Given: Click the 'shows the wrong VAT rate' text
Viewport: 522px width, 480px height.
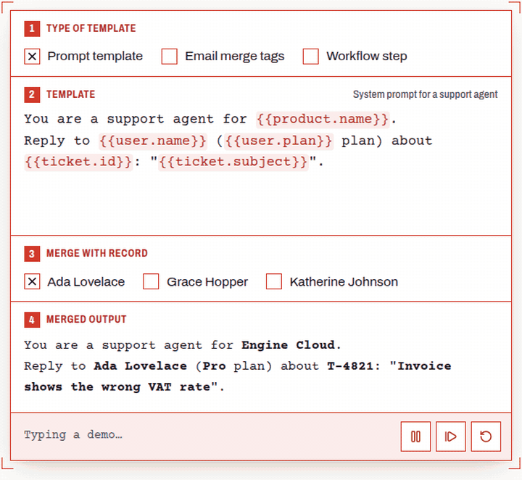Looking at the screenshot, I should click(117, 387).
